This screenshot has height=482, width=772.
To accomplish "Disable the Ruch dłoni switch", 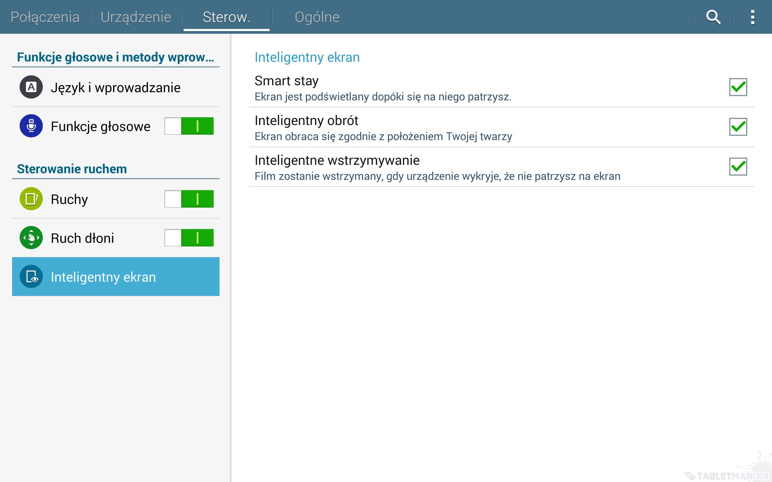I will [x=189, y=238].
